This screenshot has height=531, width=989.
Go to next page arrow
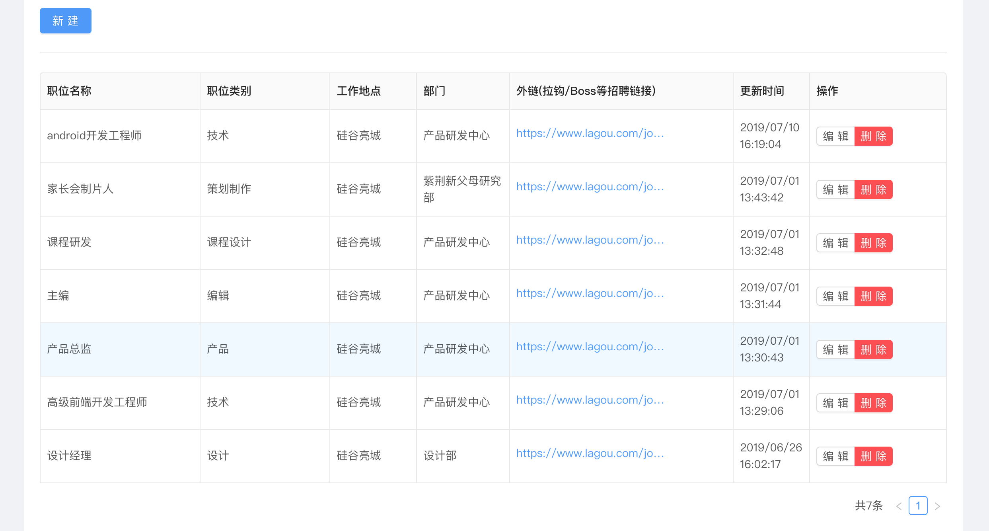[937, 506]
